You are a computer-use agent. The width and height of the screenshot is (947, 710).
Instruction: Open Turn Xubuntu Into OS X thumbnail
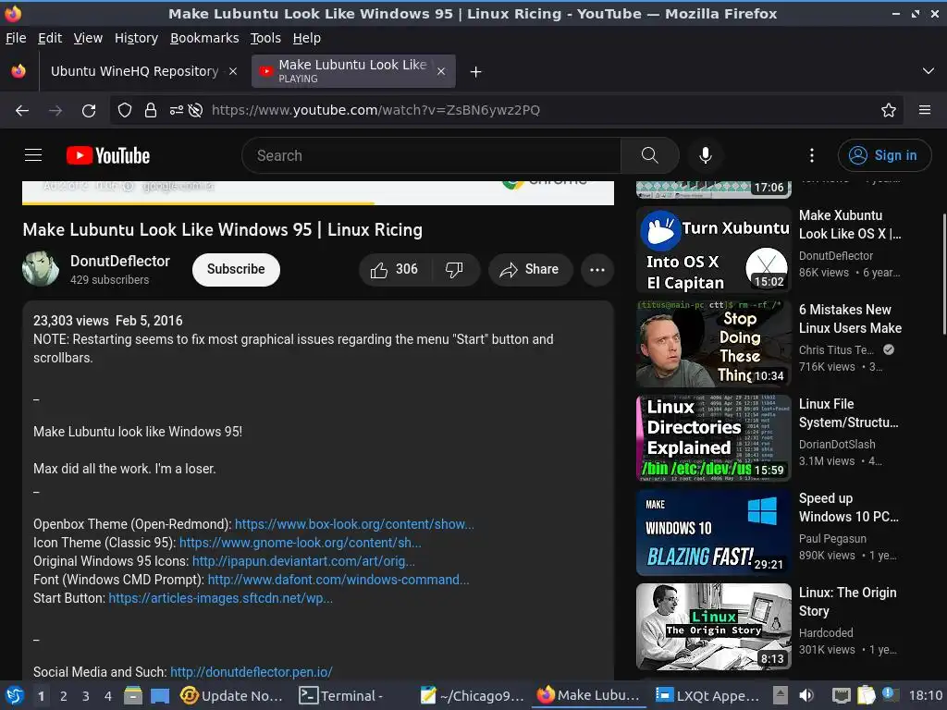[714, 250]
